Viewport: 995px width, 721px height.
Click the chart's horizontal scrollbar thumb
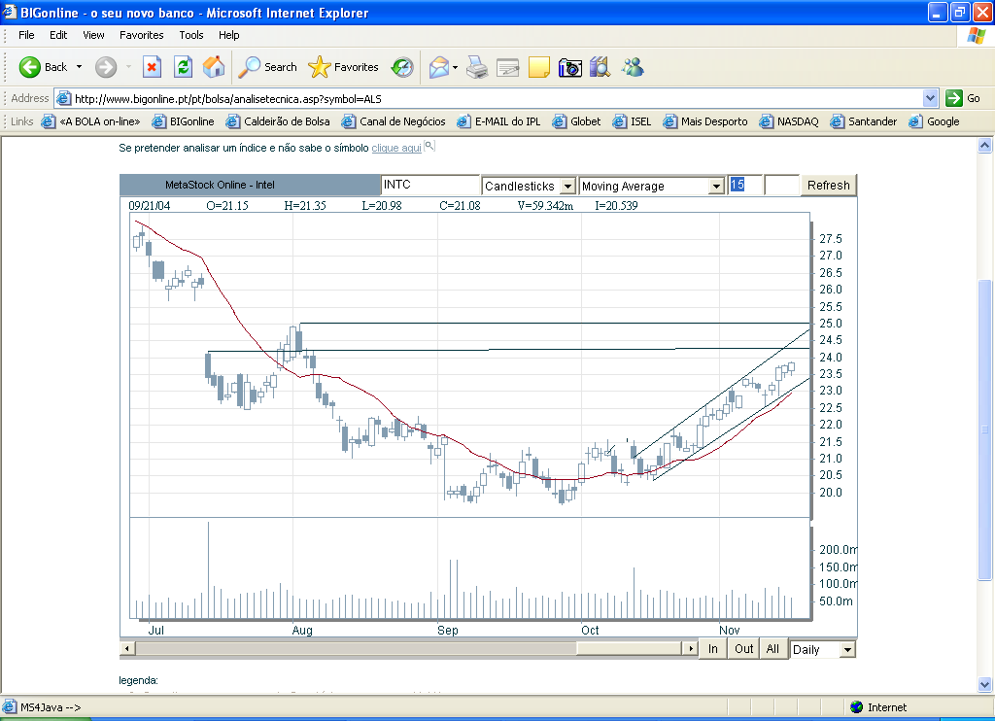[630, 648]
